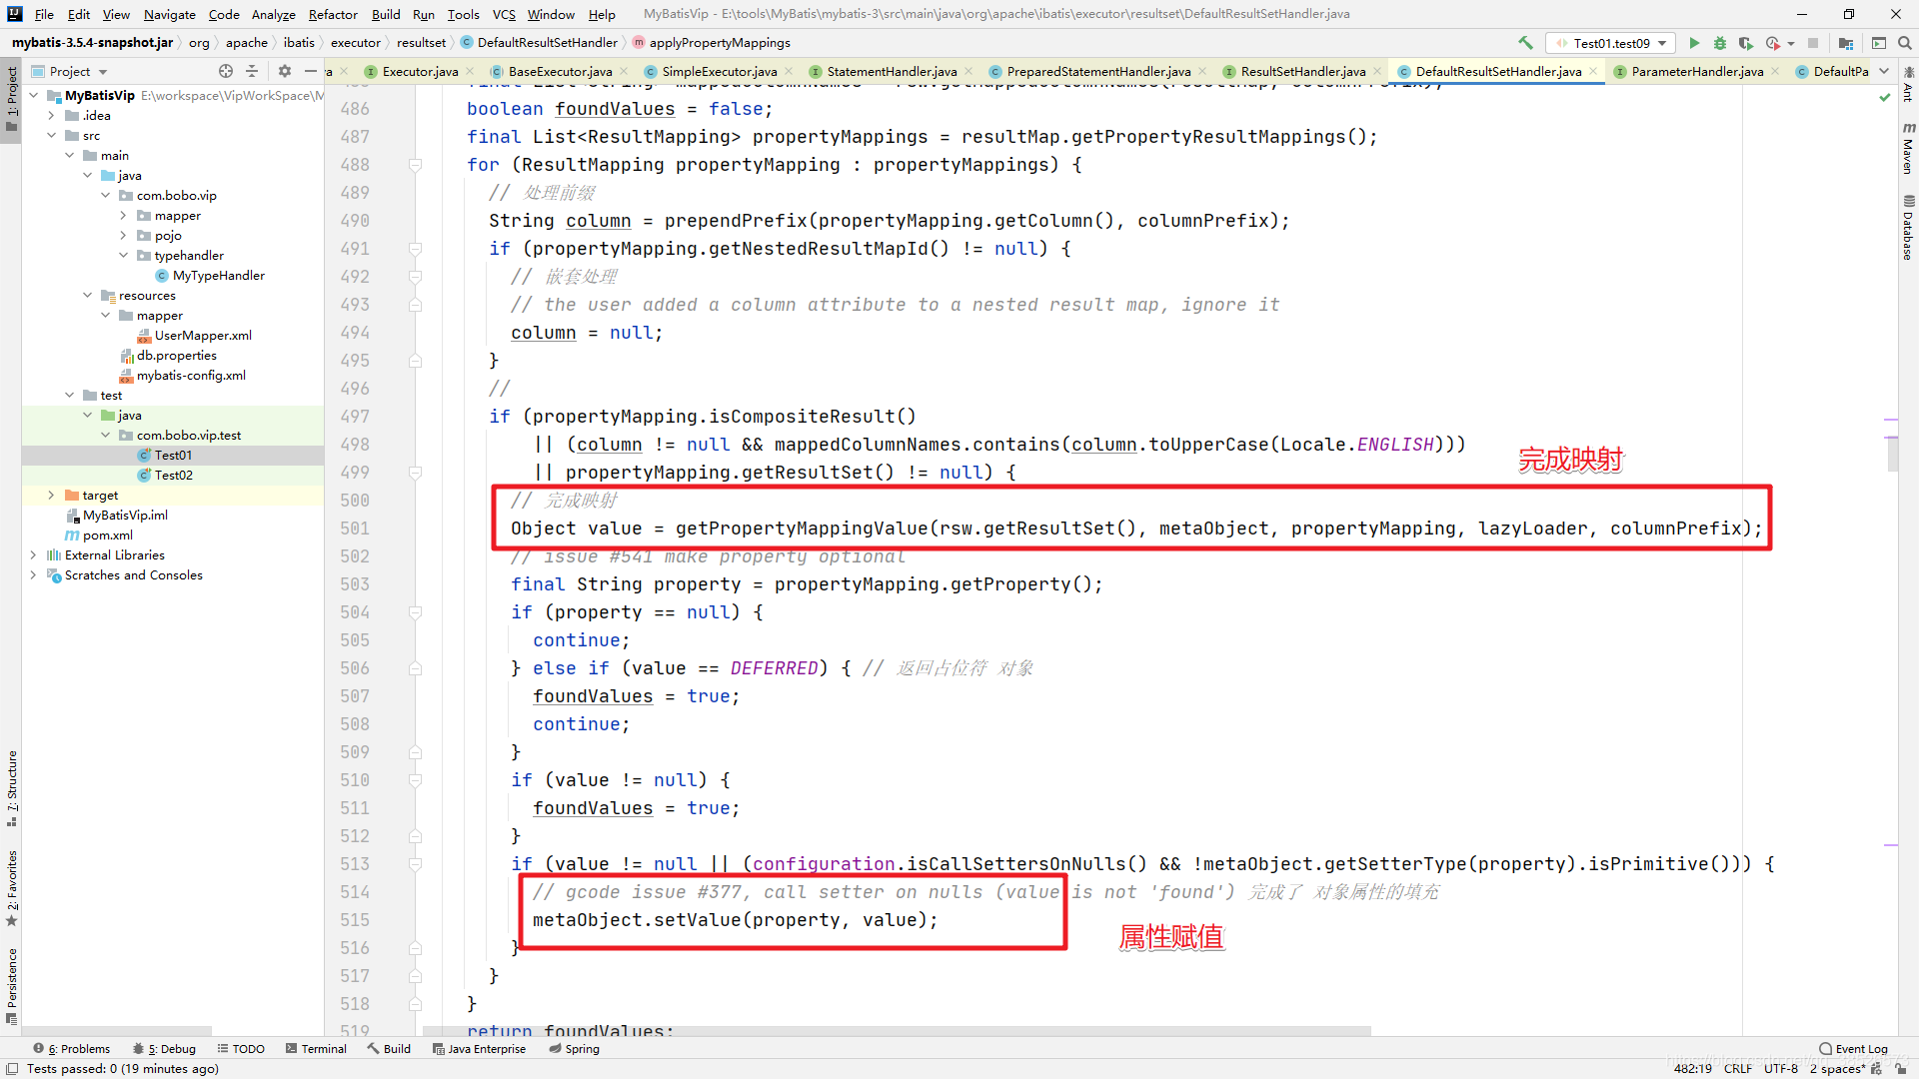Toggle the Structure tool window stripe button
The width and height of the screenshot is (1919, 1079).
(x=11, y=787)
